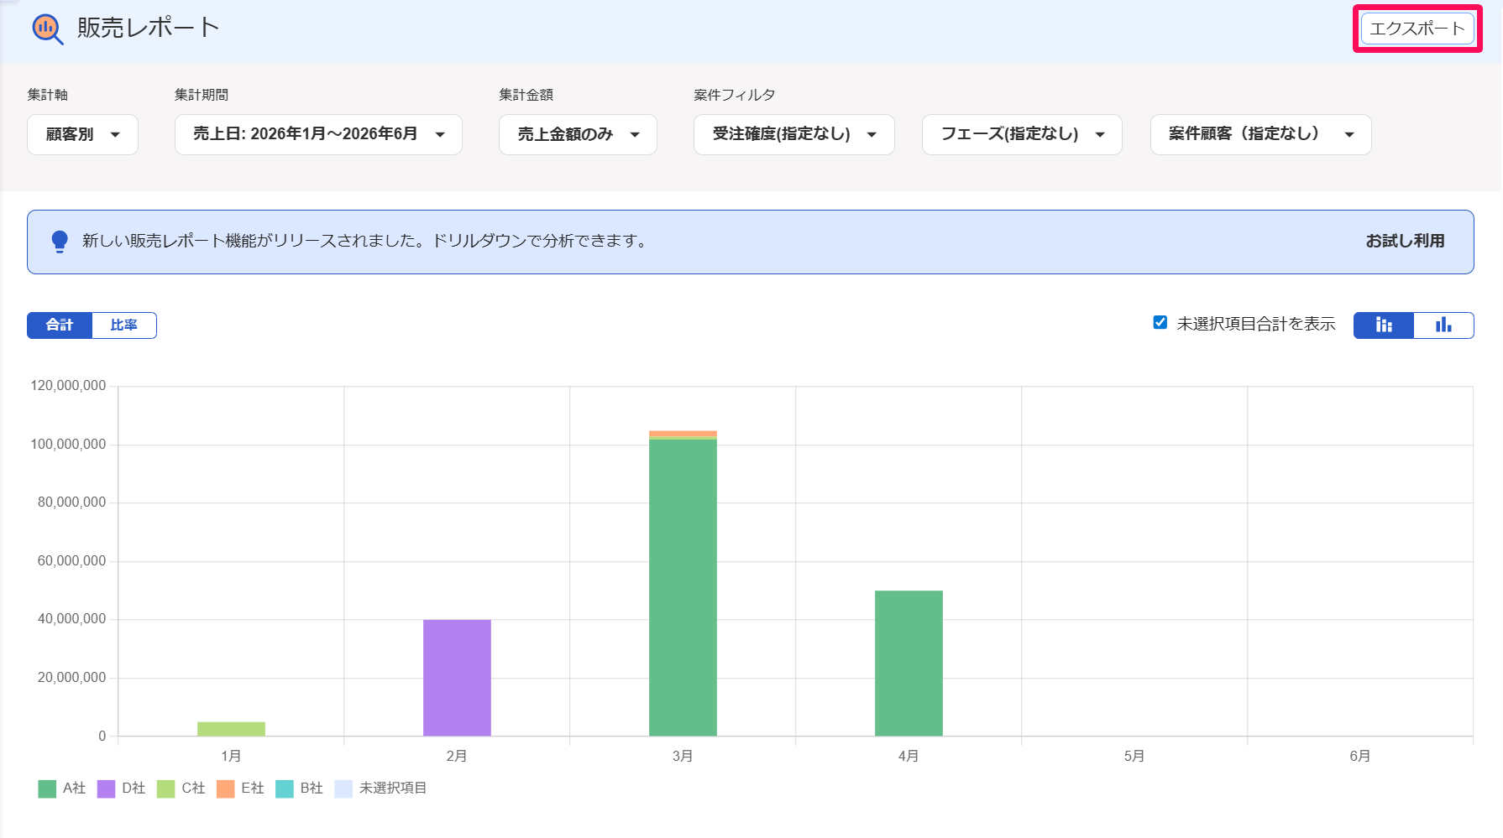
Task: Click the new sales report announcement text
Action: click(x=366, y=241)
